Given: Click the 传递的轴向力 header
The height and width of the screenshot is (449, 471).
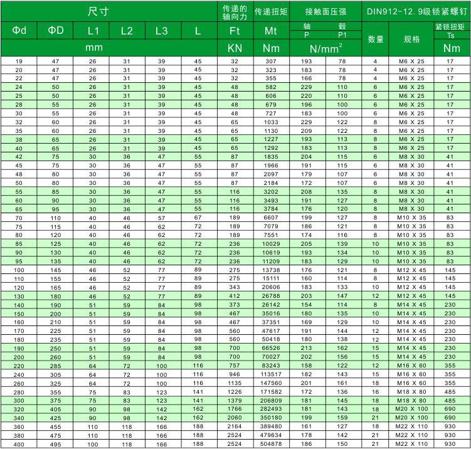Looking at the screenshot, I should point(235,11).
